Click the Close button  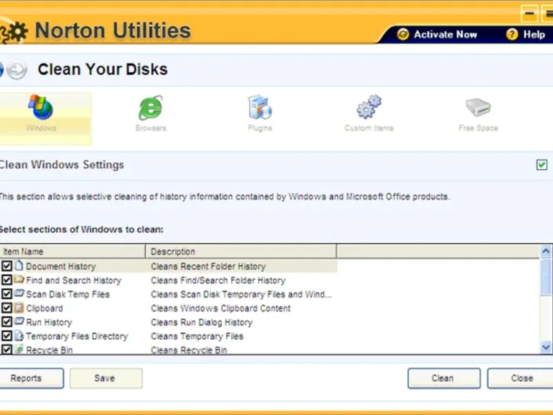tap(521, 378)
